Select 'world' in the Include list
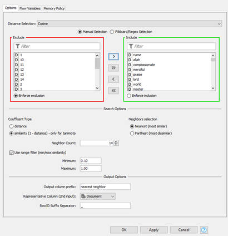This screenshot has height=236, width=228. [169, 84]
